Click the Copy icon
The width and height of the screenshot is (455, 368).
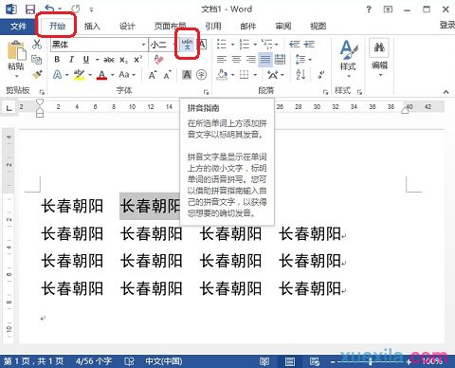[37, 59]
